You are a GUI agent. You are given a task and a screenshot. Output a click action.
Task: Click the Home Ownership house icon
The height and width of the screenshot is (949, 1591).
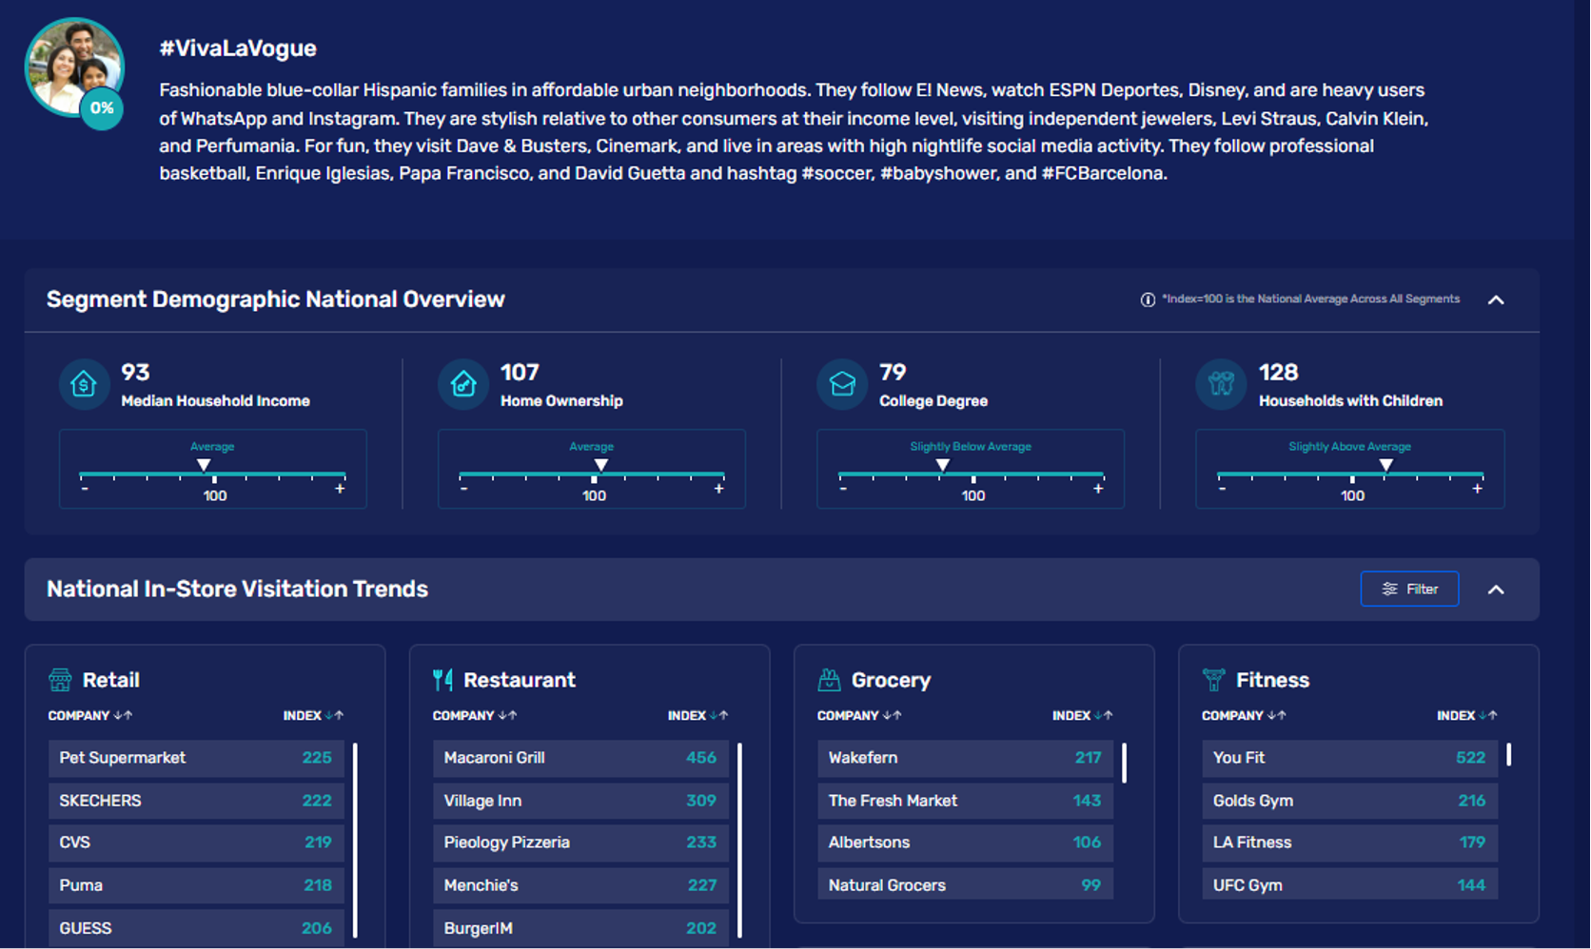pos(463,384)
